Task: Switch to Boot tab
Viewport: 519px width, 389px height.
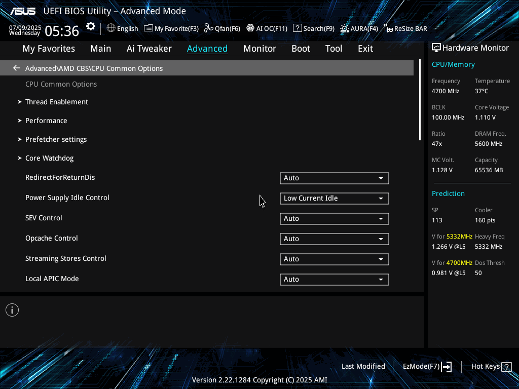Action: pos(301,49)
